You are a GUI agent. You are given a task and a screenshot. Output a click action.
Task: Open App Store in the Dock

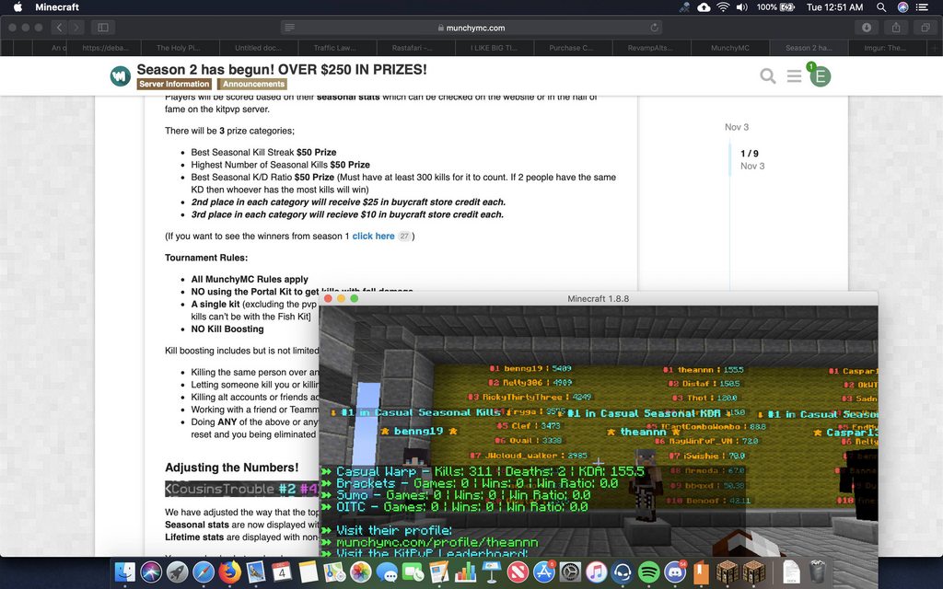coord(543,572)
